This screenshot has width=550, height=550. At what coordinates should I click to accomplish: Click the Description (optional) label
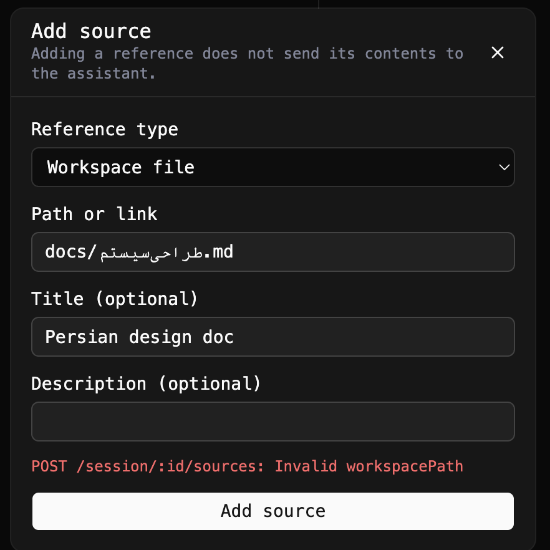pyautogui.click(x=147, y=384)
